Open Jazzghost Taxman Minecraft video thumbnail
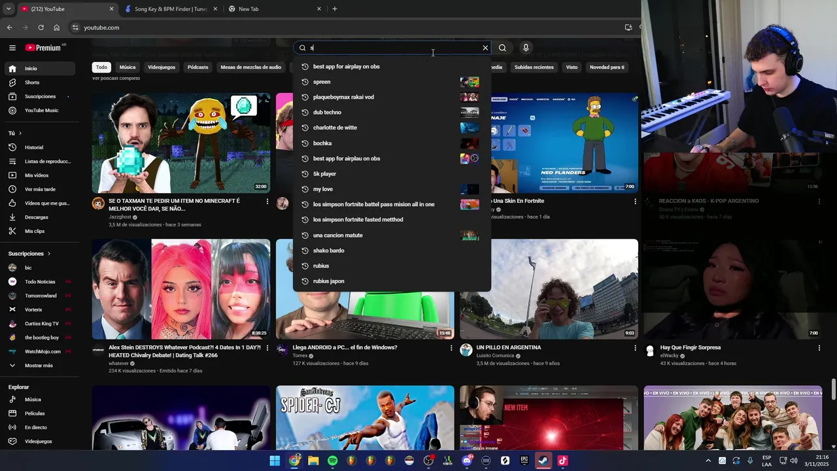837x471 pixels. 181,143
